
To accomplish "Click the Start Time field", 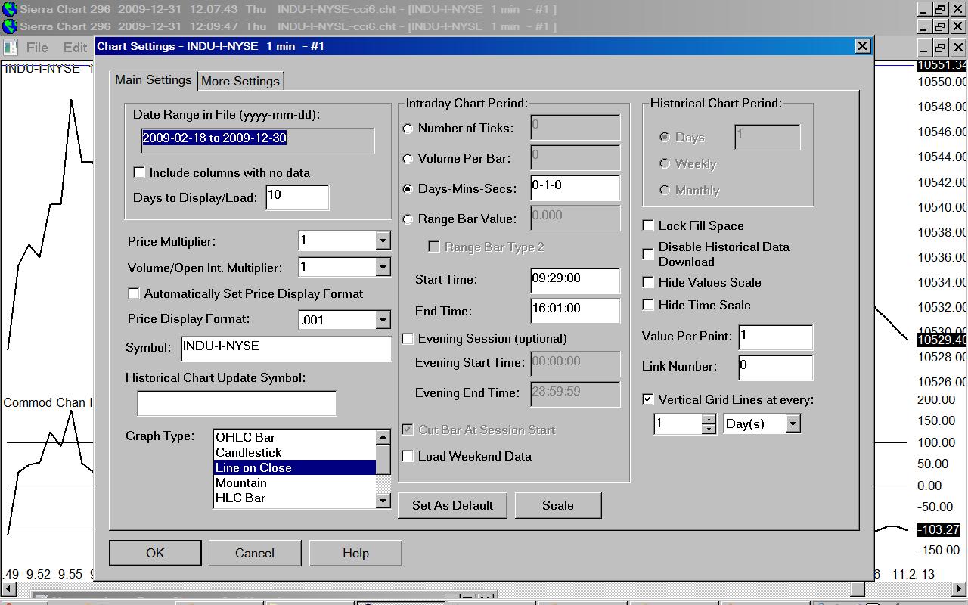I will tap(576, 281).
